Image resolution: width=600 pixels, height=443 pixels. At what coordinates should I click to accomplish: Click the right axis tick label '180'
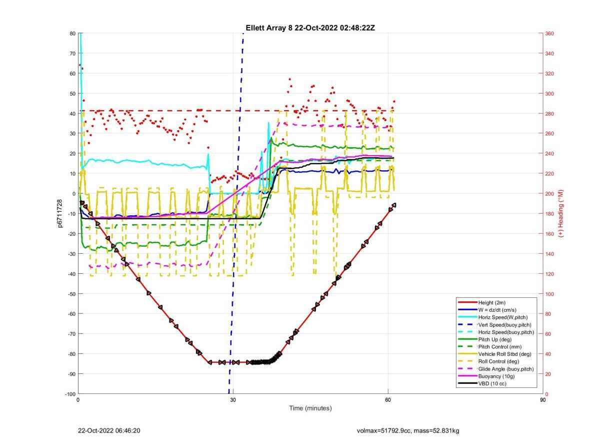(549, 214)
